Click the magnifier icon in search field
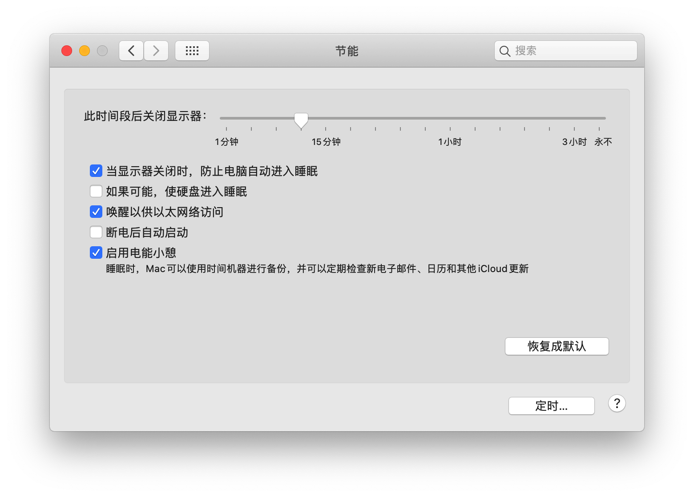 (x=504, y=51)
